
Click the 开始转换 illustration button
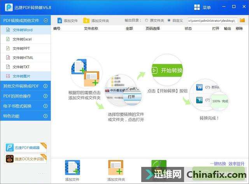pos(167,70)
